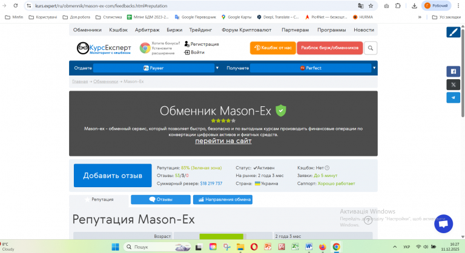Open the blue chat support bubble
The width and height of the screenshot is (465, 253).
coord(443,223)
